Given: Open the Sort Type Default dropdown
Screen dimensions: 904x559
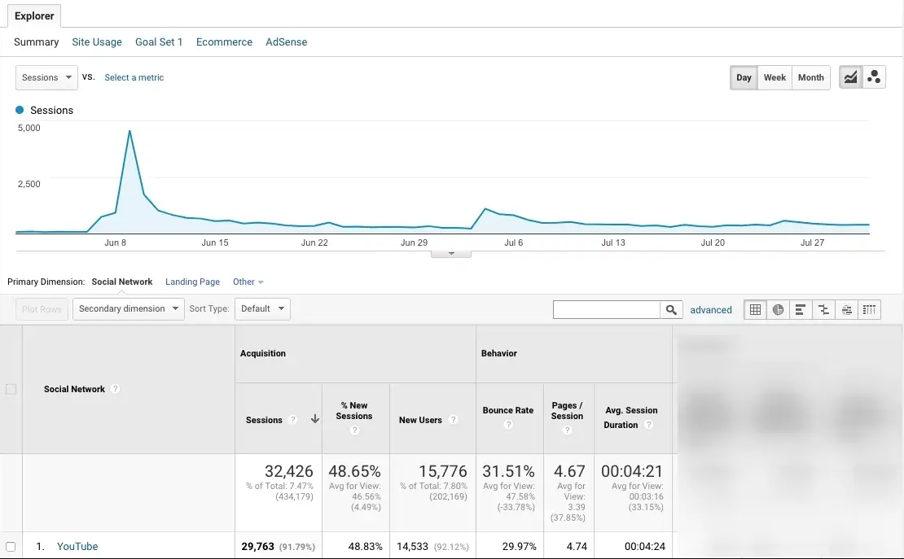Looking at the screenshot, I should [262, 308].
